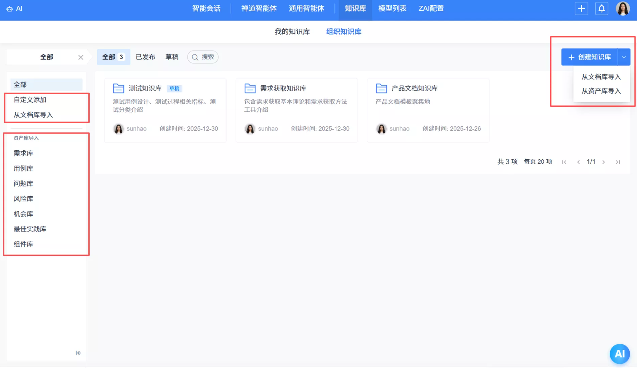Viewport: 637px width, 368px height.
Task: Open the floating AI assistant bubble
Action: tap(620, 354)
